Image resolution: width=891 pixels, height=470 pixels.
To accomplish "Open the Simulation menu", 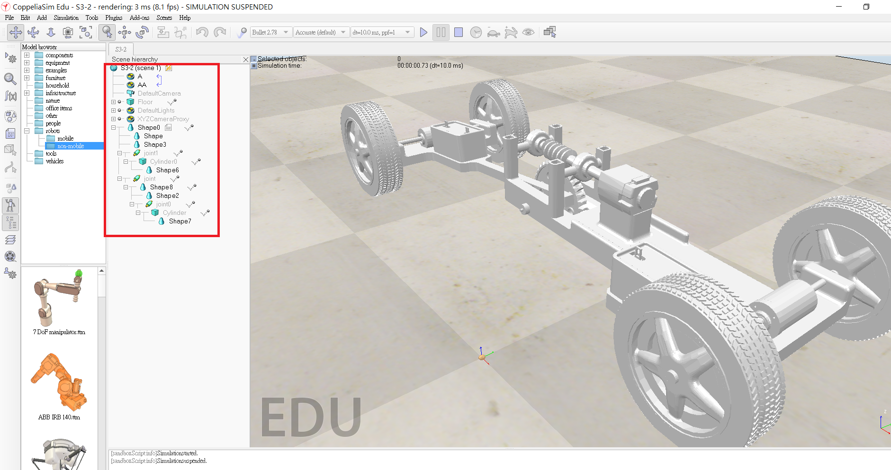I will pos(66,18).
